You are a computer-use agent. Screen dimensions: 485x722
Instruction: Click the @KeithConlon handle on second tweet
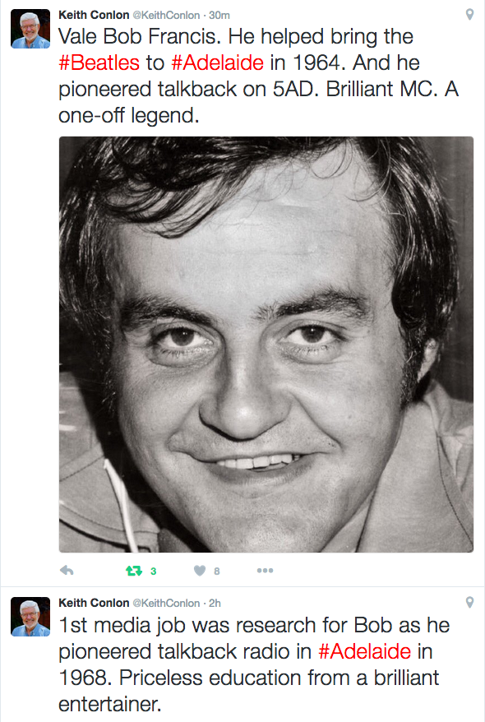point(166,604)
